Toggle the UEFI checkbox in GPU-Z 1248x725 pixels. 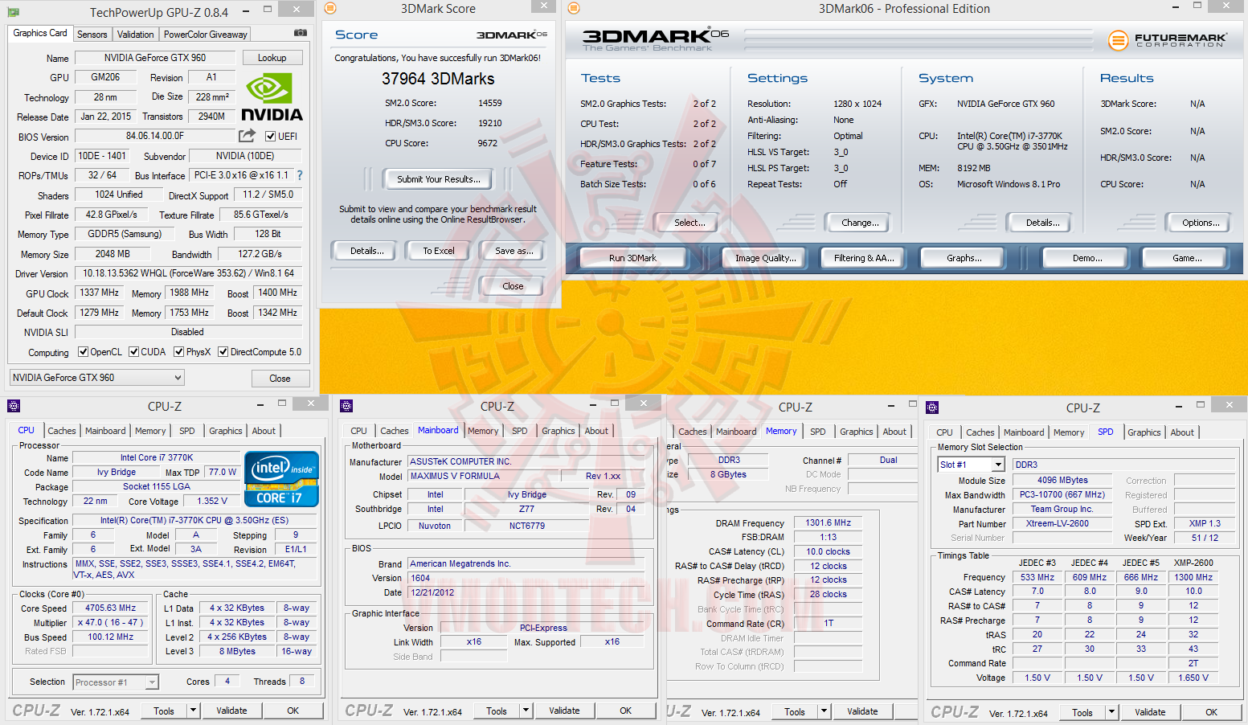tap(271, 137)
